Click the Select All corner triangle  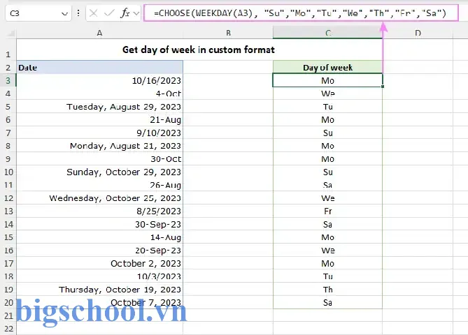pos(10,33)
